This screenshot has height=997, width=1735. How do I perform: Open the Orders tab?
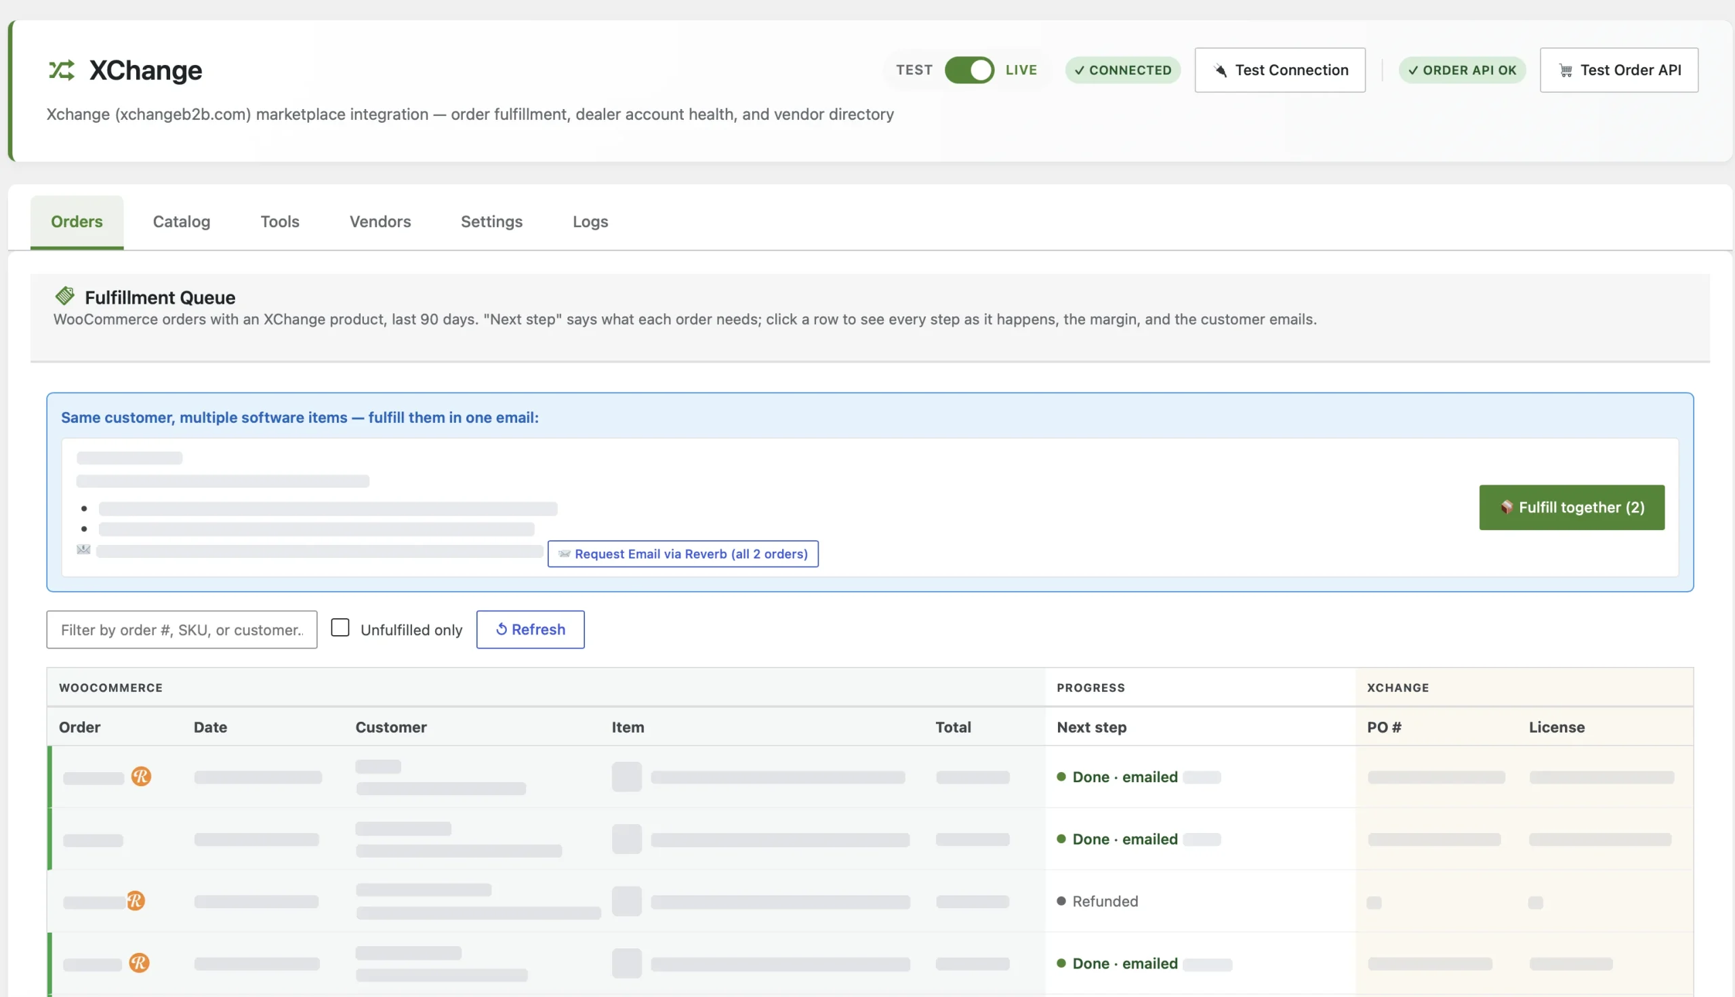[x=77, y=222]
